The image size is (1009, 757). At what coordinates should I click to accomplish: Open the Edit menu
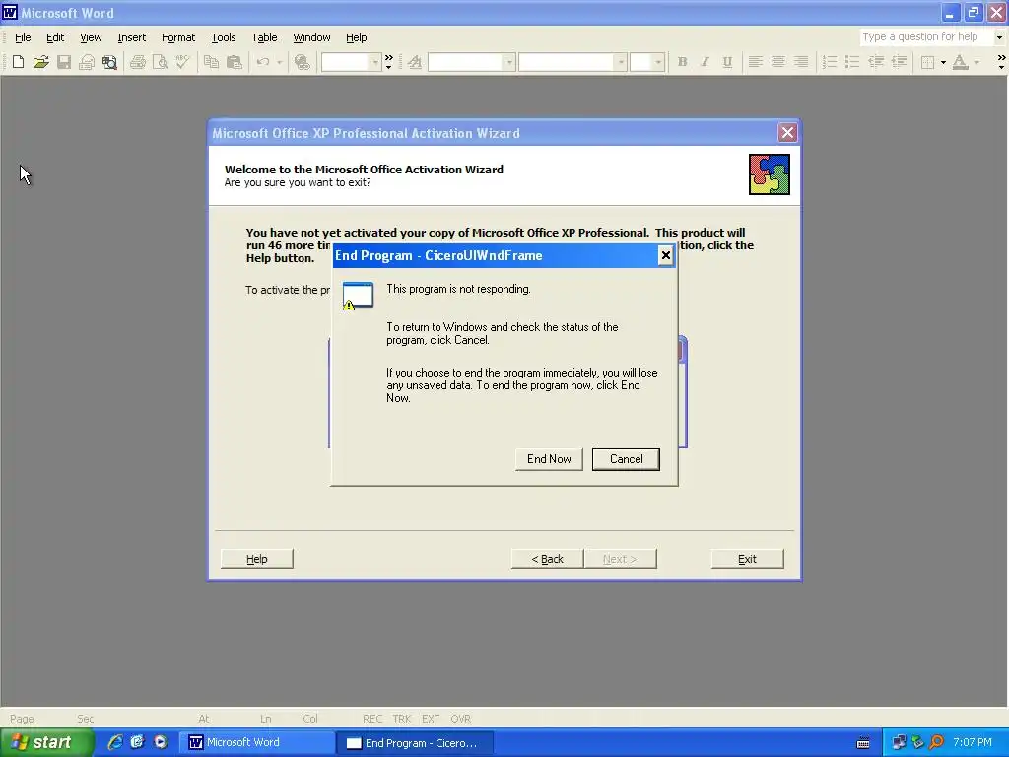(x=55, y=37)
